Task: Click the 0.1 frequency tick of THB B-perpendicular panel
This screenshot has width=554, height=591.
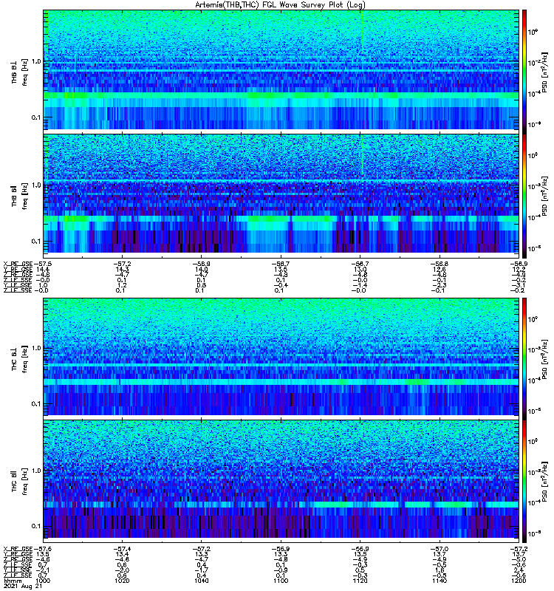Action: tap(35, 117)
